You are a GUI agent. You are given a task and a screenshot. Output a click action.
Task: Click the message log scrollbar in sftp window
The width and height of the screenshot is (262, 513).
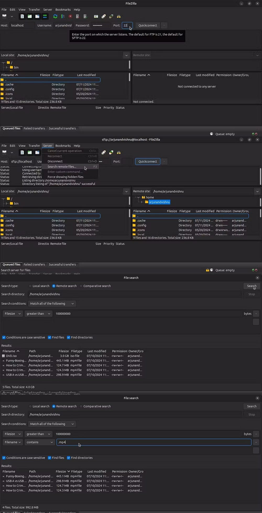point(260,176)
